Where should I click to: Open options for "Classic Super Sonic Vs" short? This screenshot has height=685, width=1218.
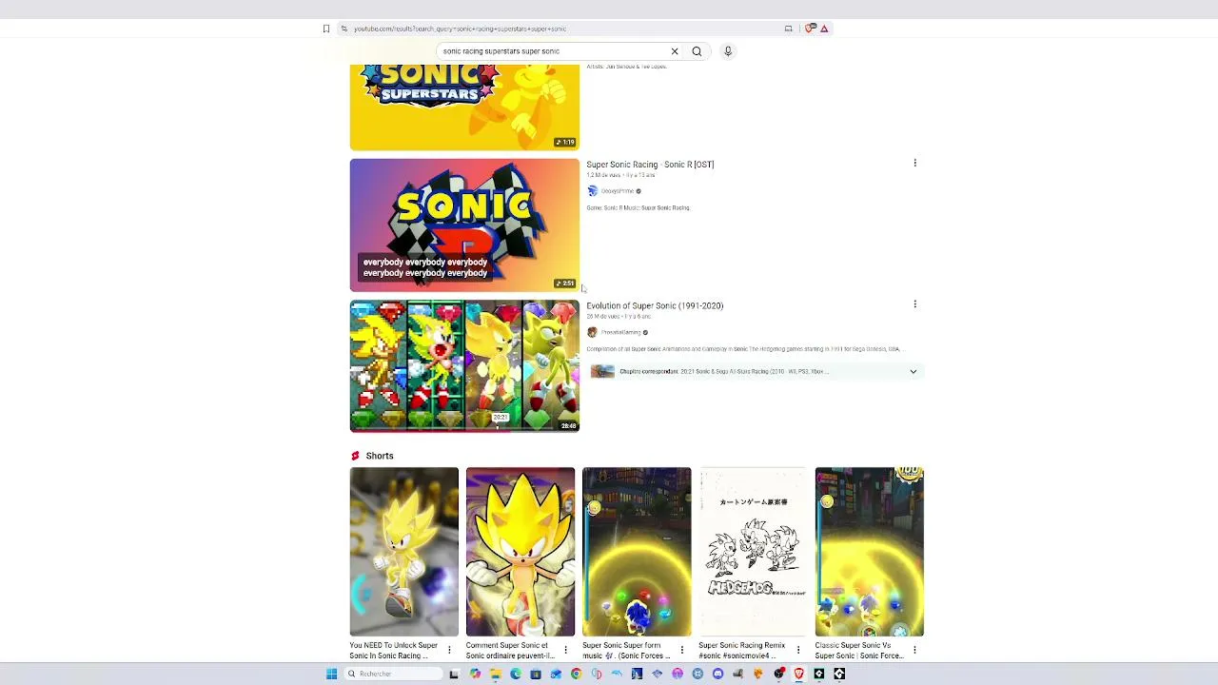(914, 651)
